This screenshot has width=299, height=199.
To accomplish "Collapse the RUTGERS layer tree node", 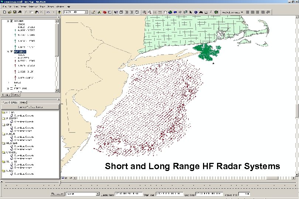I will tap(8, 52).
